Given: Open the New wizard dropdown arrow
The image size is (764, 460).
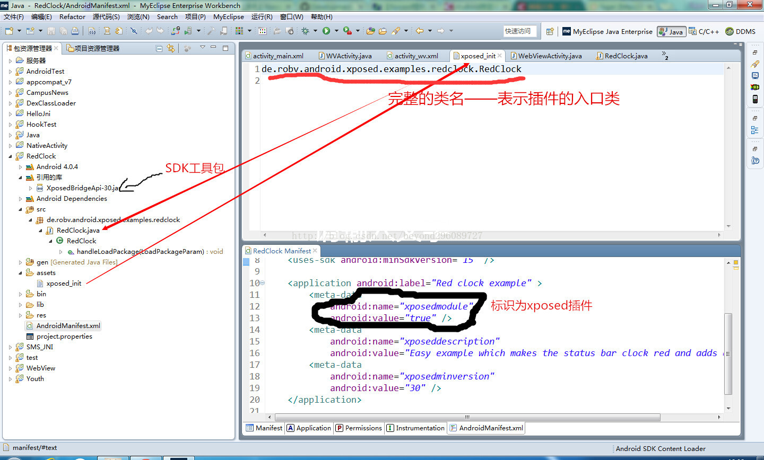Looking at the screenshot, I should point(19,31).
